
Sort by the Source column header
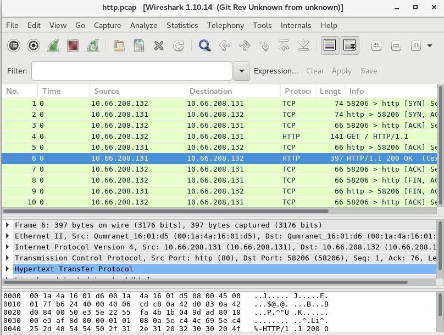click(137, 91)
